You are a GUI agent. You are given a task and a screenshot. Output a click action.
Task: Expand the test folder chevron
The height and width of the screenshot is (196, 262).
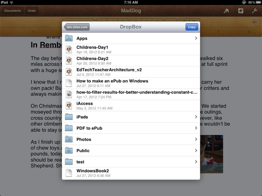196,162
